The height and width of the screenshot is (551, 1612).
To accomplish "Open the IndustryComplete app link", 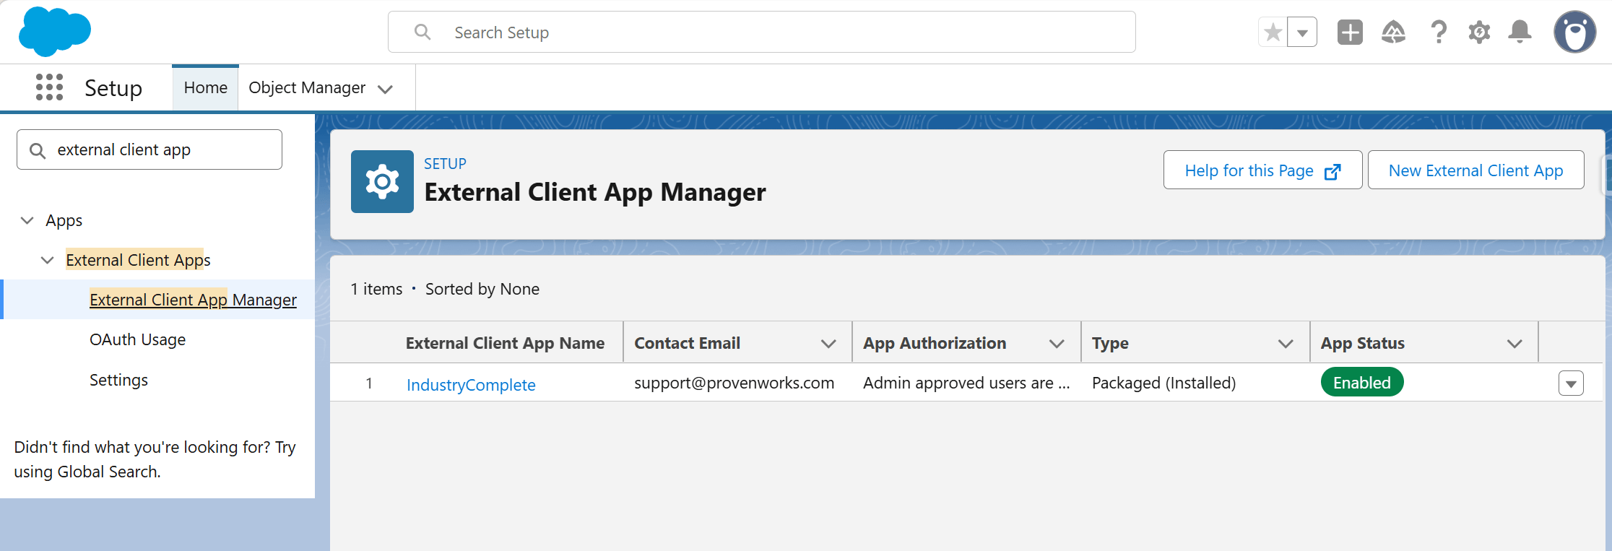I will (x=471, y=385).
